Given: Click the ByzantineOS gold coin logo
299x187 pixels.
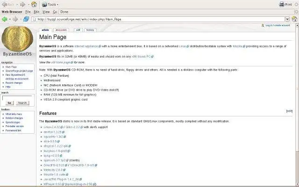Looking at the screenshot, I should pos(17,38).
